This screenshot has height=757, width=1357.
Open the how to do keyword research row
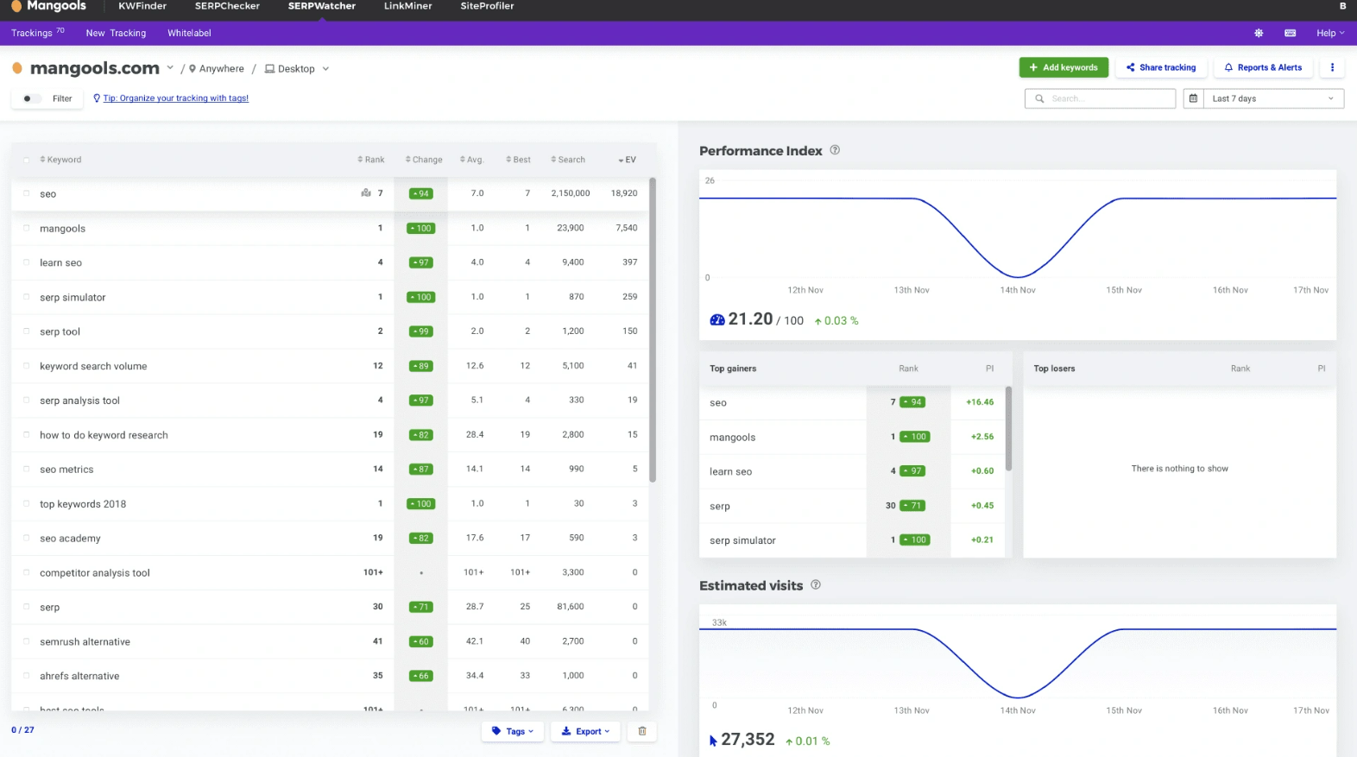[330, 435]
